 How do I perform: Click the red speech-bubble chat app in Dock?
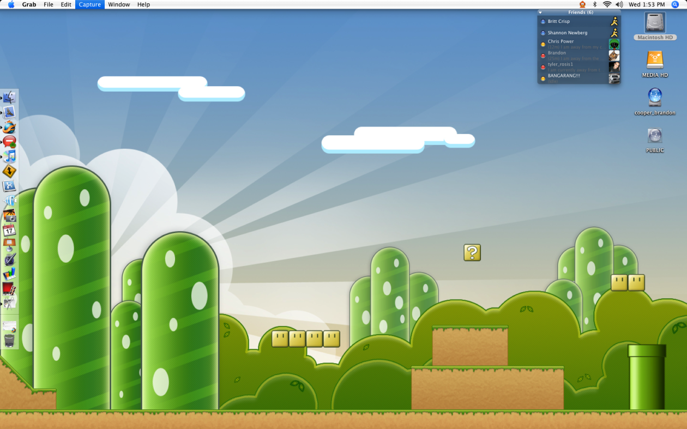point(9,142)
